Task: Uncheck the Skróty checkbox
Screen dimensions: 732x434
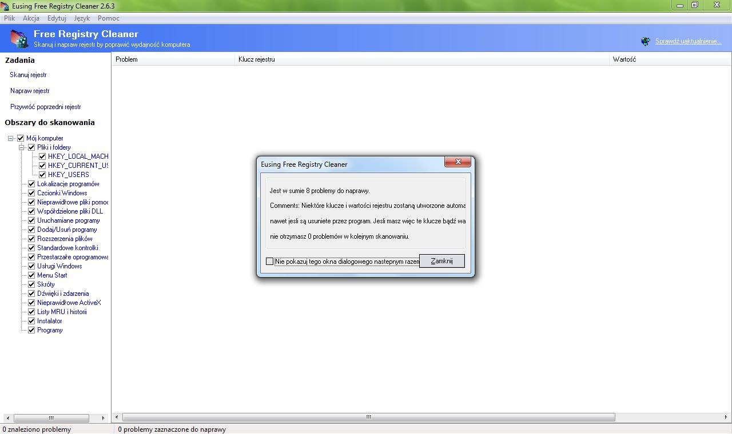Action: 31,284
